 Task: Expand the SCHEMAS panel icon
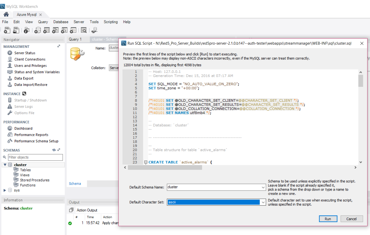point(59,150)
